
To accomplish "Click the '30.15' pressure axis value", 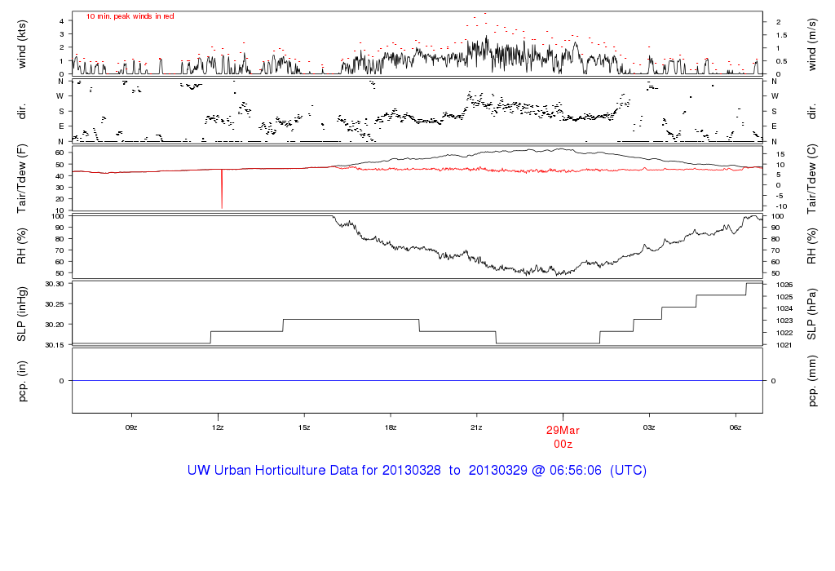I will click(55, 345).
